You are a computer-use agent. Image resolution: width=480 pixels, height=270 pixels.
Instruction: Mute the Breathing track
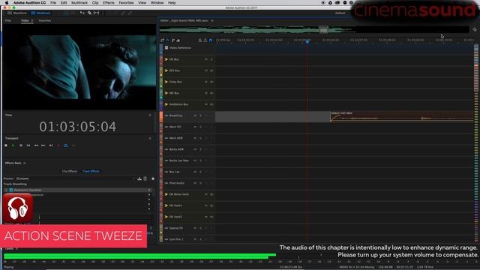[x=195, y=115]
